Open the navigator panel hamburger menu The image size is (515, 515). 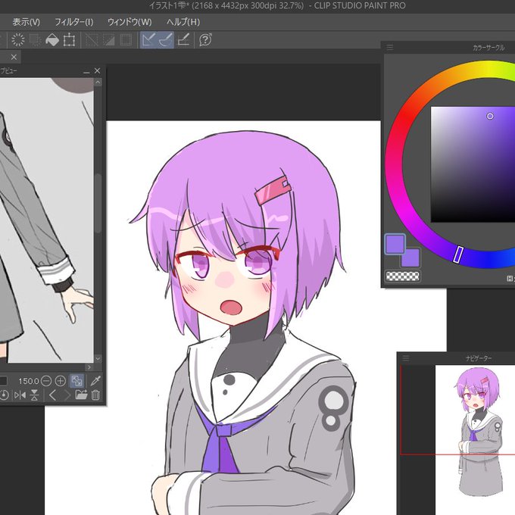406,358
